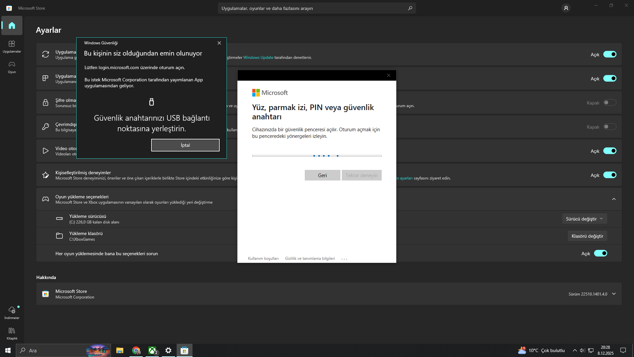
Task: Click the Yükleme klasörü folder icon
Action: tap(59, 236)
